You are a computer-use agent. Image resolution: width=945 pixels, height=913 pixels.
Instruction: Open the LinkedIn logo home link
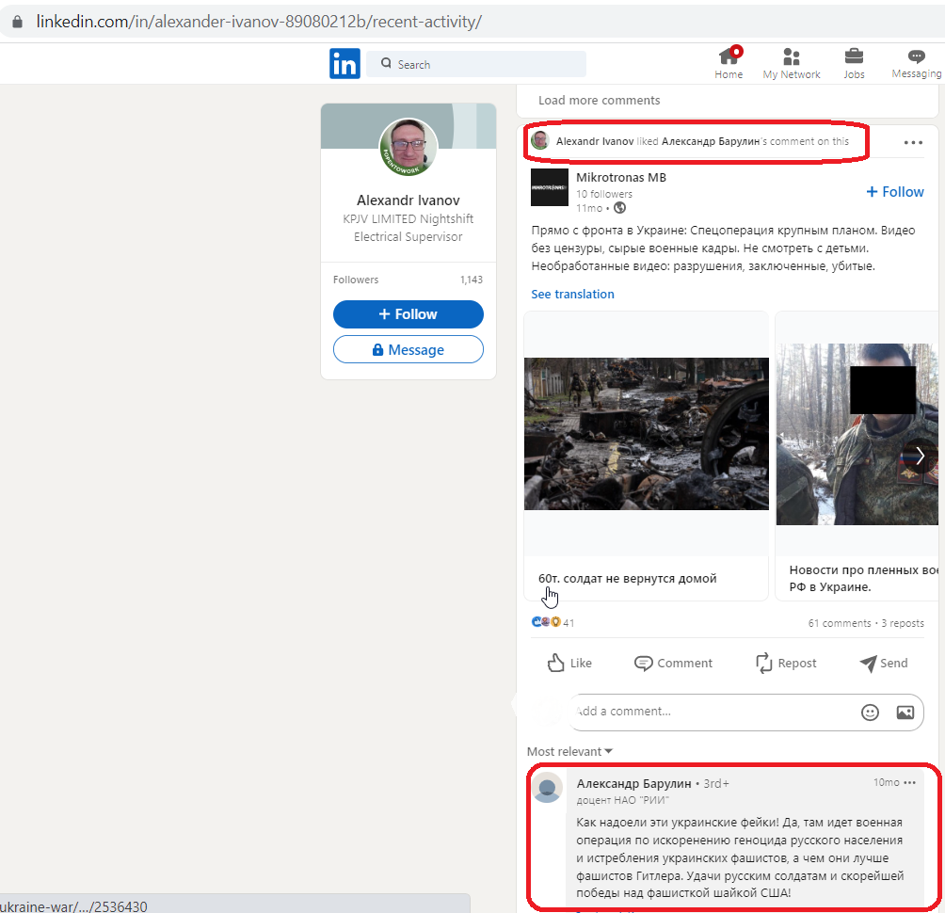point(344,64)
